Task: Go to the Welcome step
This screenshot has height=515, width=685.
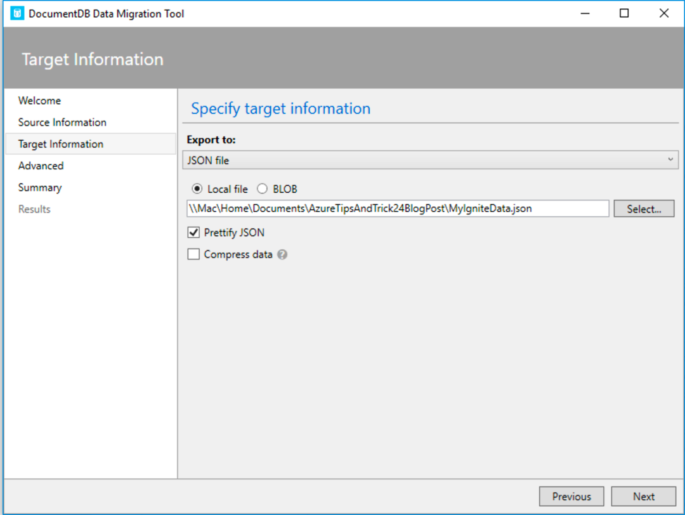Action: [x=40, y=100]
